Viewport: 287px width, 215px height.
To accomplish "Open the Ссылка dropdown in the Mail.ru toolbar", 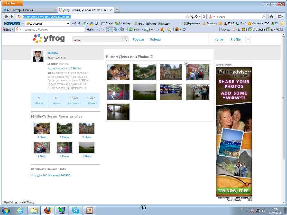I will 68,24.
